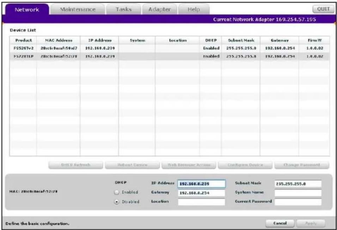Click MAC address ending 50:d7

click(x=59, y=48)
